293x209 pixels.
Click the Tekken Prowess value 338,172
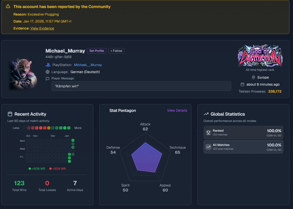click(275, 91)
